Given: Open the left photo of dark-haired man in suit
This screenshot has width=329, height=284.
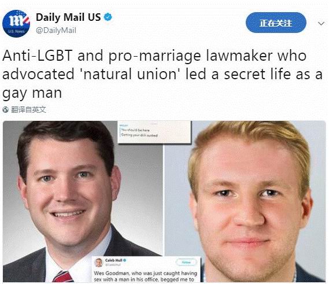Looking at the screenshot, I should (83, 201).
